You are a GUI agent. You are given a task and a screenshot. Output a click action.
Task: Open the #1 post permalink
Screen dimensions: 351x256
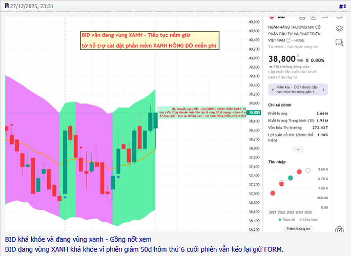(342, 6)
